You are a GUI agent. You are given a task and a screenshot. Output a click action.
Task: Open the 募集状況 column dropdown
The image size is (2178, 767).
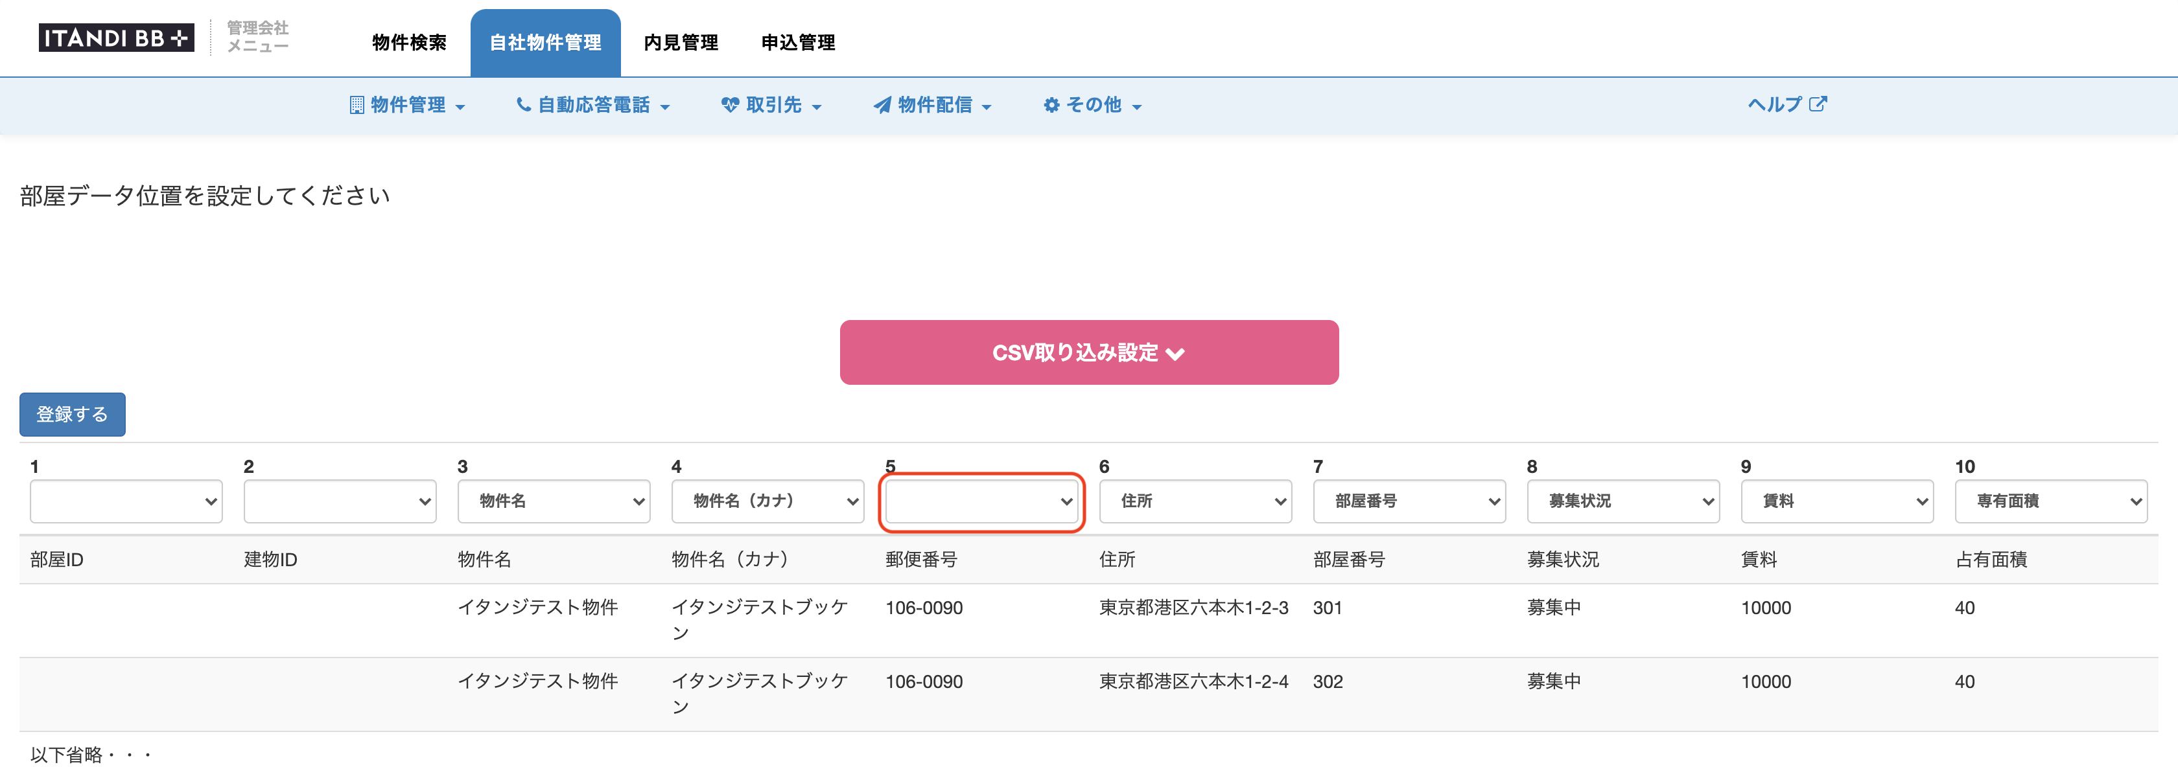pos(1623,502)
